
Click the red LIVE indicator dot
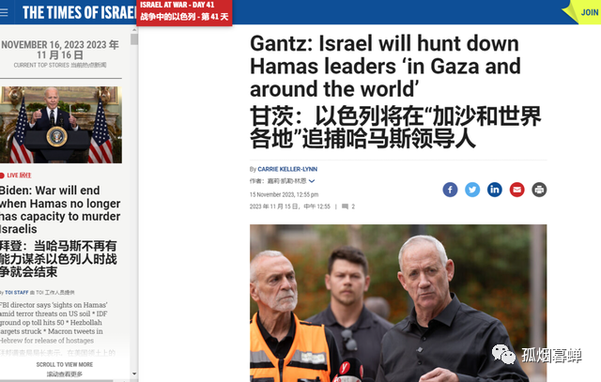tap(2, 176)
